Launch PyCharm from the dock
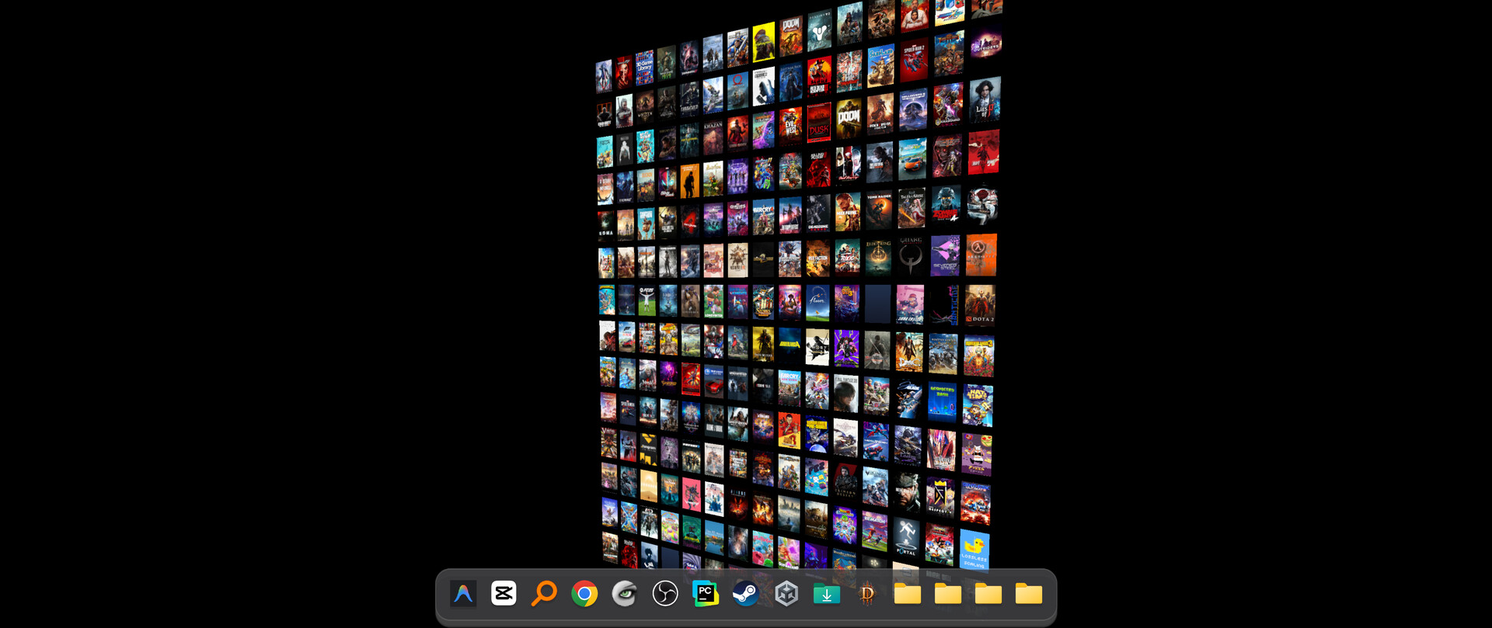1492x628 pixels. pos(706,595)
